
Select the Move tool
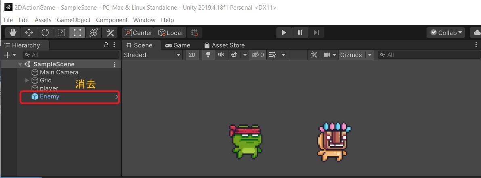pyautogui.click(x=29, y=33)
